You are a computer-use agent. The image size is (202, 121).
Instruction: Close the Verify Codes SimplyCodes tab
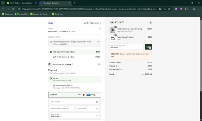(36, 3)
